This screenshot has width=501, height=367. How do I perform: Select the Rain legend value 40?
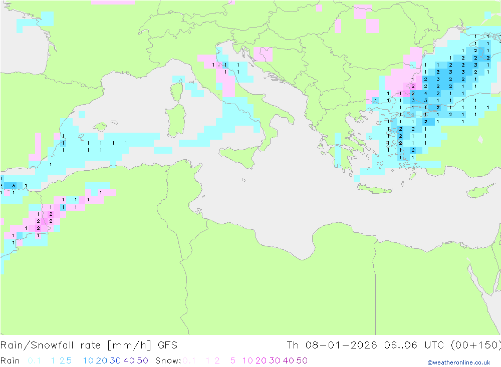click(x=129, y=360)
